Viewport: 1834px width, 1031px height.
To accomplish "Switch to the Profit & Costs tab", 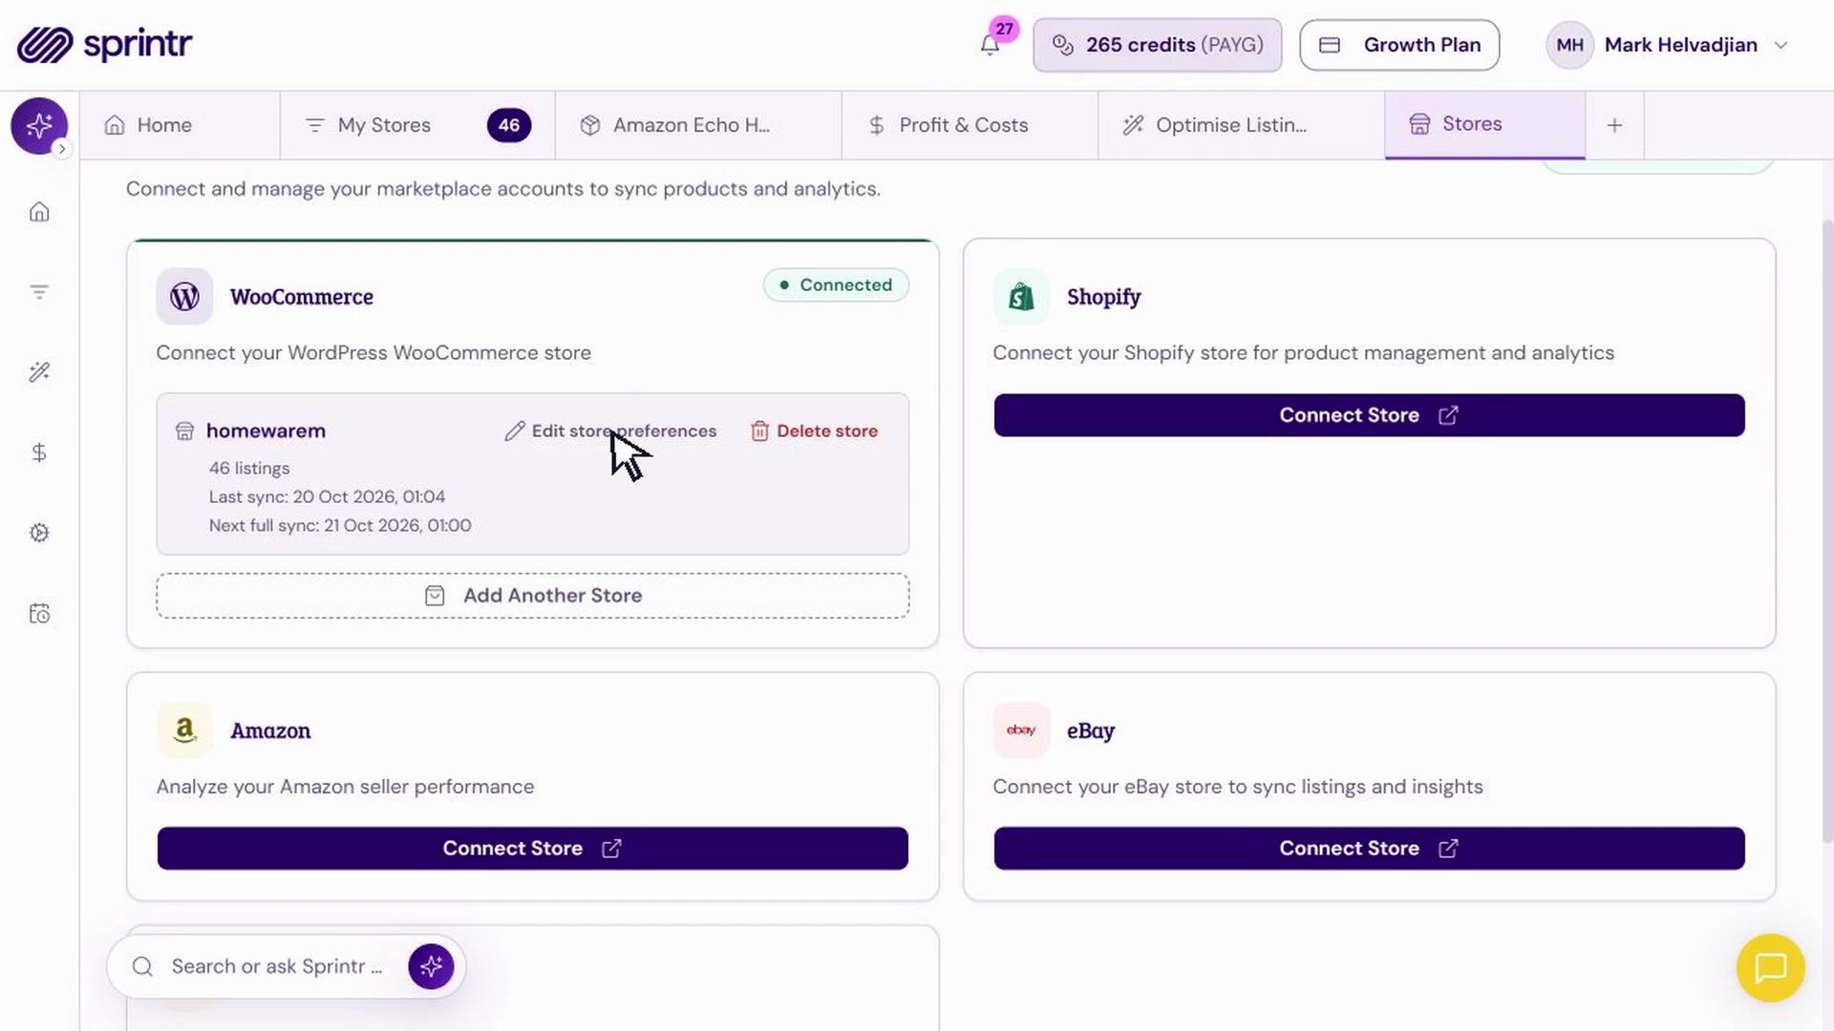I will click(x=970, y=125).
